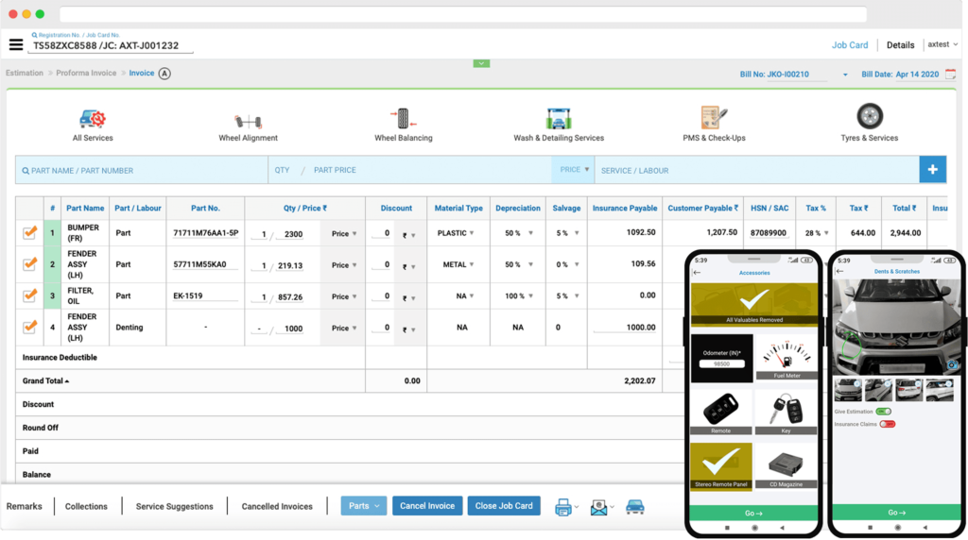Open the Collections tab
Screen dimensions: 968x540
[x=86, y=507]
